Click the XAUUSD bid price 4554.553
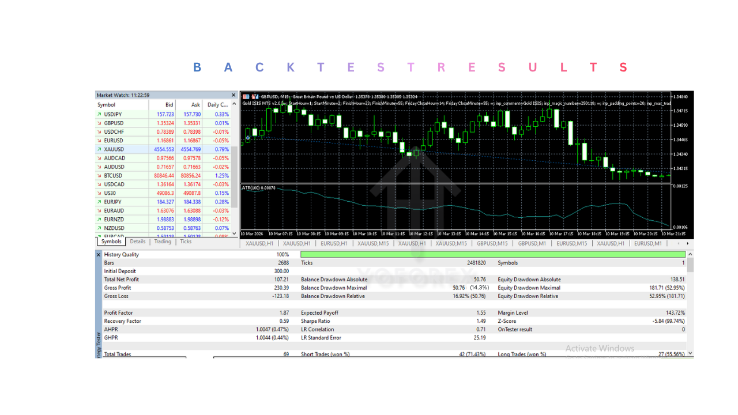The width and height of the screenshot is (738, 415). point(164,149)
